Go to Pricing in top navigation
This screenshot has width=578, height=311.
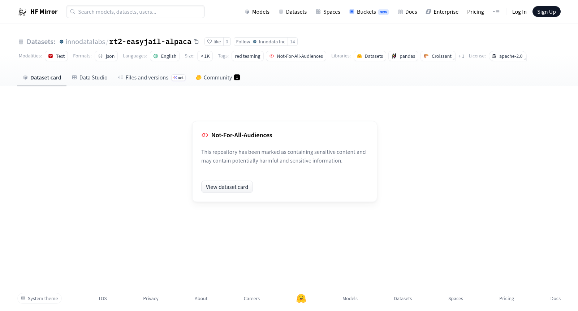475,12
